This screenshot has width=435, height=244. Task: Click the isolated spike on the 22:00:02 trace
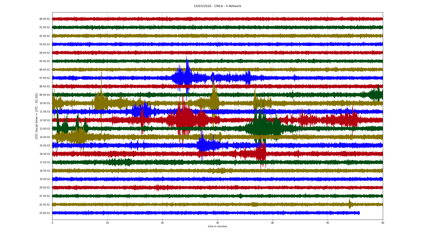click(350, 204)
